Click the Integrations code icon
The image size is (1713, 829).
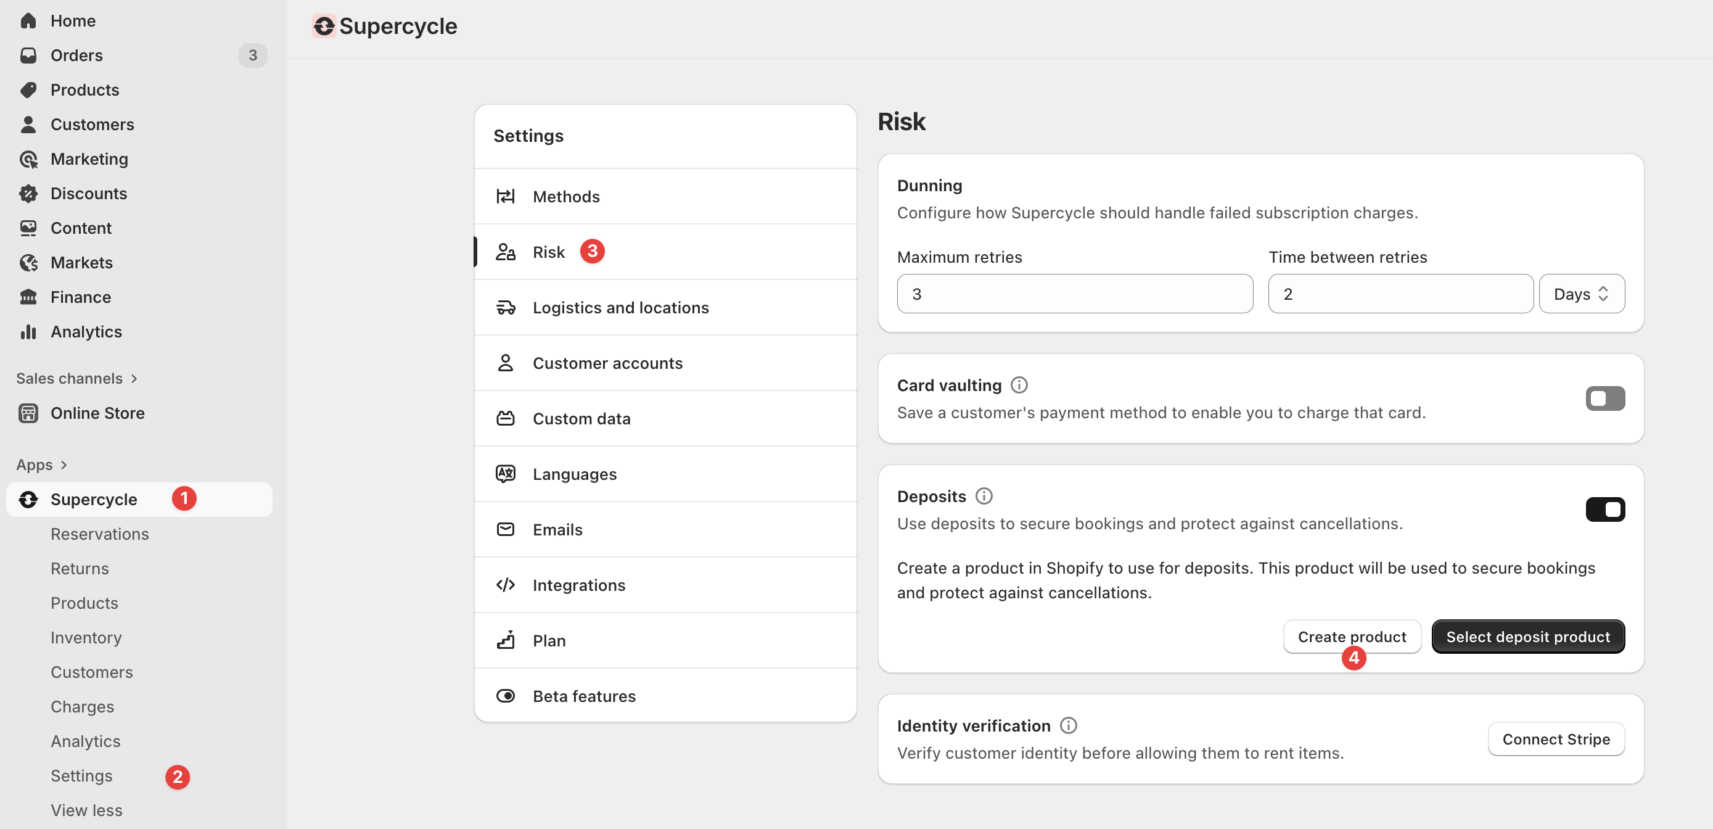pyautogui.click(x=506, y=585)
